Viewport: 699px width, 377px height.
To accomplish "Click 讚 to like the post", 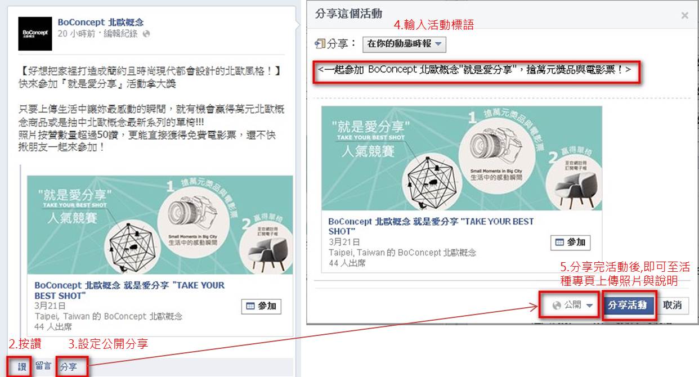I will coord(23,367).
